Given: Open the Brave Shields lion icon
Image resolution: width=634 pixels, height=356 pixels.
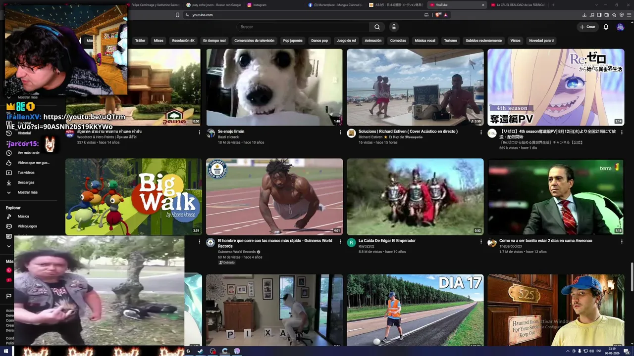Looking at the screenshot, I should pos(438,15).
